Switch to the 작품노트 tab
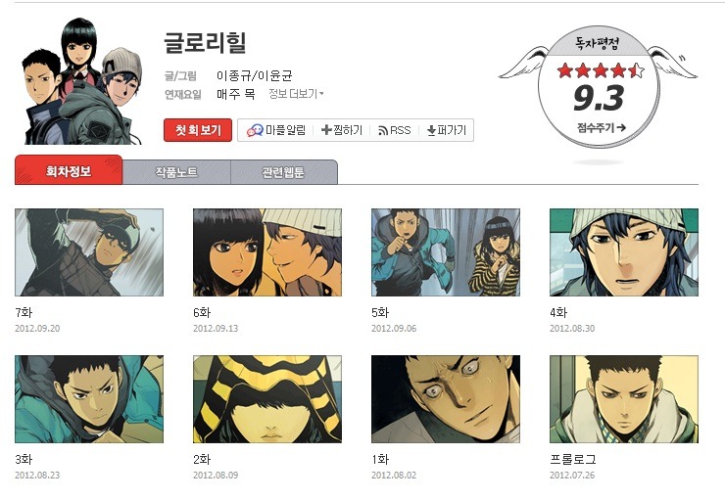Screen dimensions: 725x500 point(176,172)
